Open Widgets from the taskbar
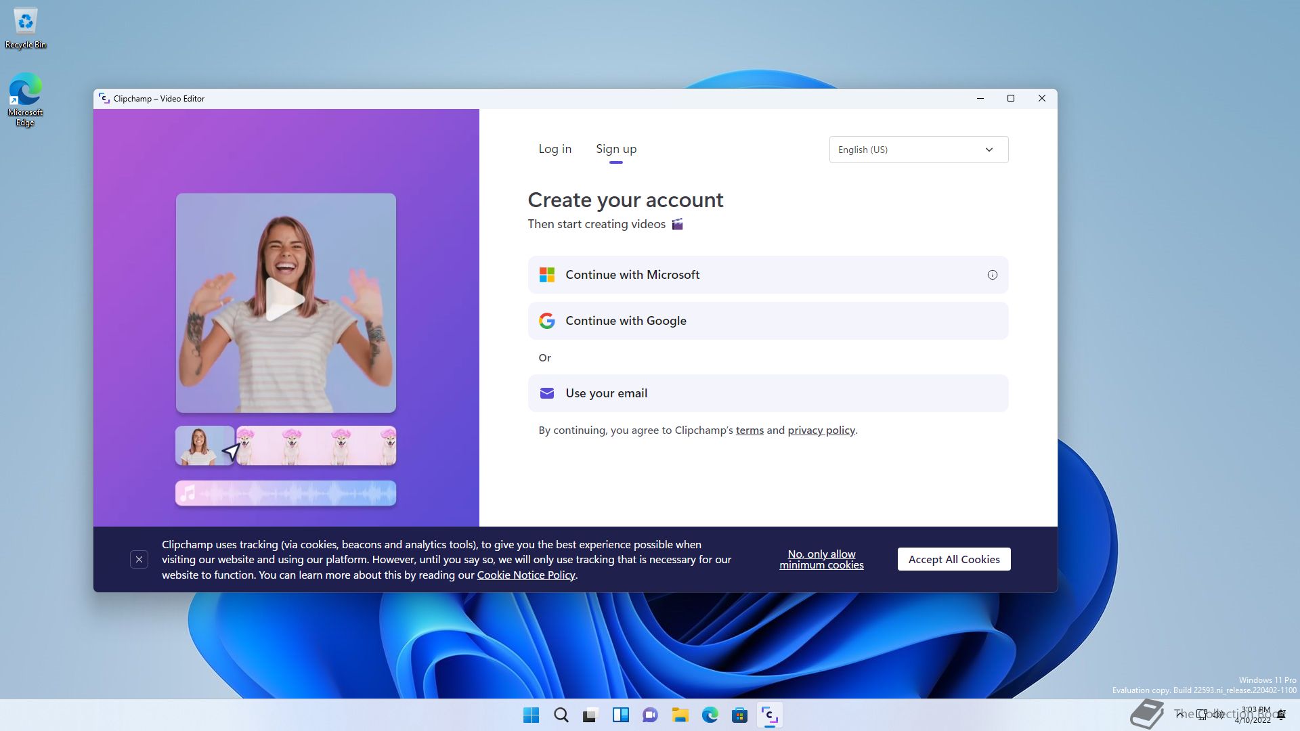This screenshot has width=1300, height=731. 621,715
